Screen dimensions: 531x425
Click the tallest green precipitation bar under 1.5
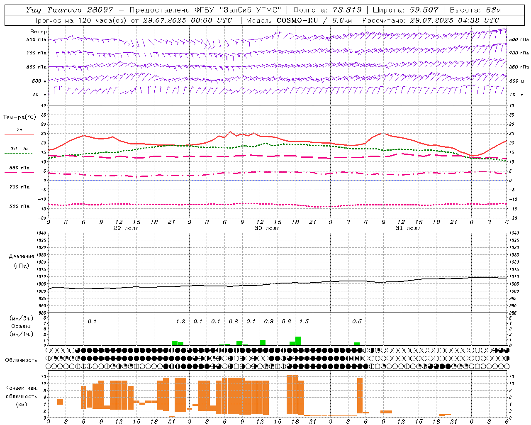[x=298, y=341]
